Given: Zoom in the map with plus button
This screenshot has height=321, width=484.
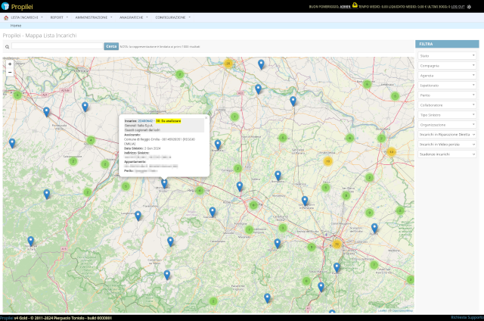Looking at the screenshot, I should [x=10, y=64].
